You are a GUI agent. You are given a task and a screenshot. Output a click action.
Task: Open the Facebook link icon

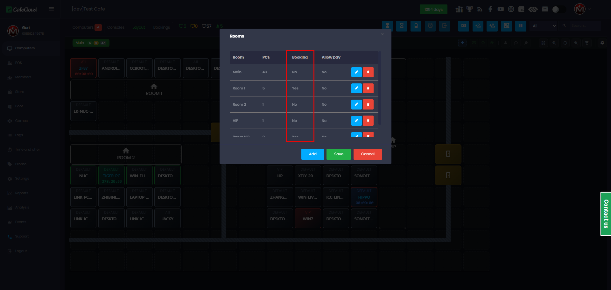[490, 9]
